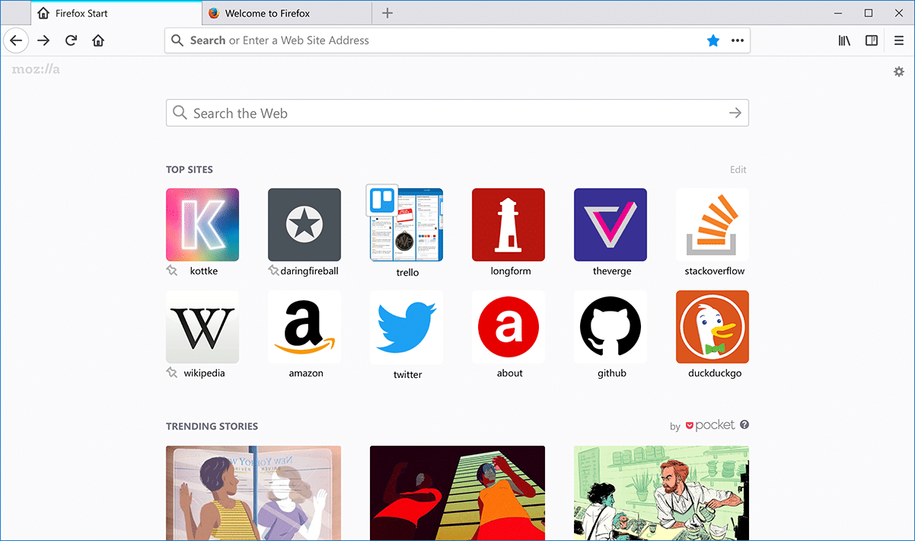Open the github octocat tile
The height and width of the screenshot is (541, 915).
click(611, 327)
